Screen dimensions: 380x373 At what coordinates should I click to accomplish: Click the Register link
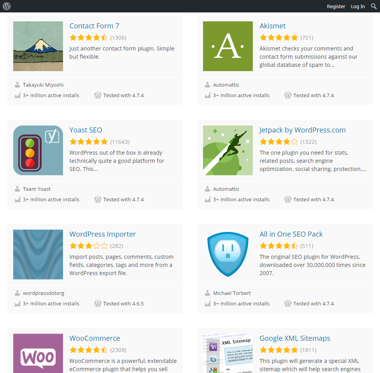pos(336,7)
